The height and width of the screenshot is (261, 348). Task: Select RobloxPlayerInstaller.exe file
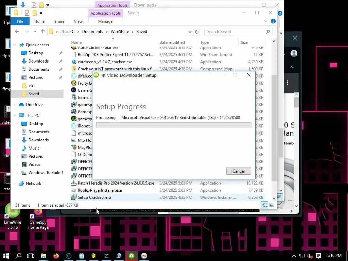pos(100,190)
